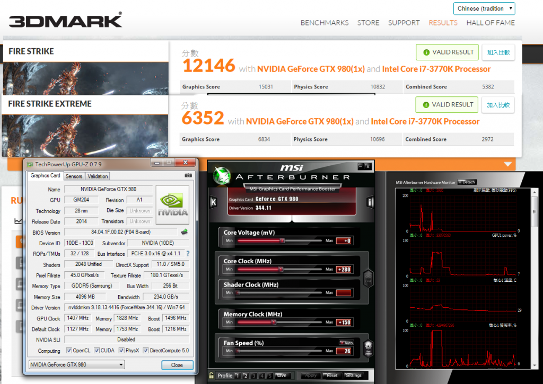543x384 pixels.
Task: Switch to the Sensors tab in GPU-Z
Action: (74, 176)
